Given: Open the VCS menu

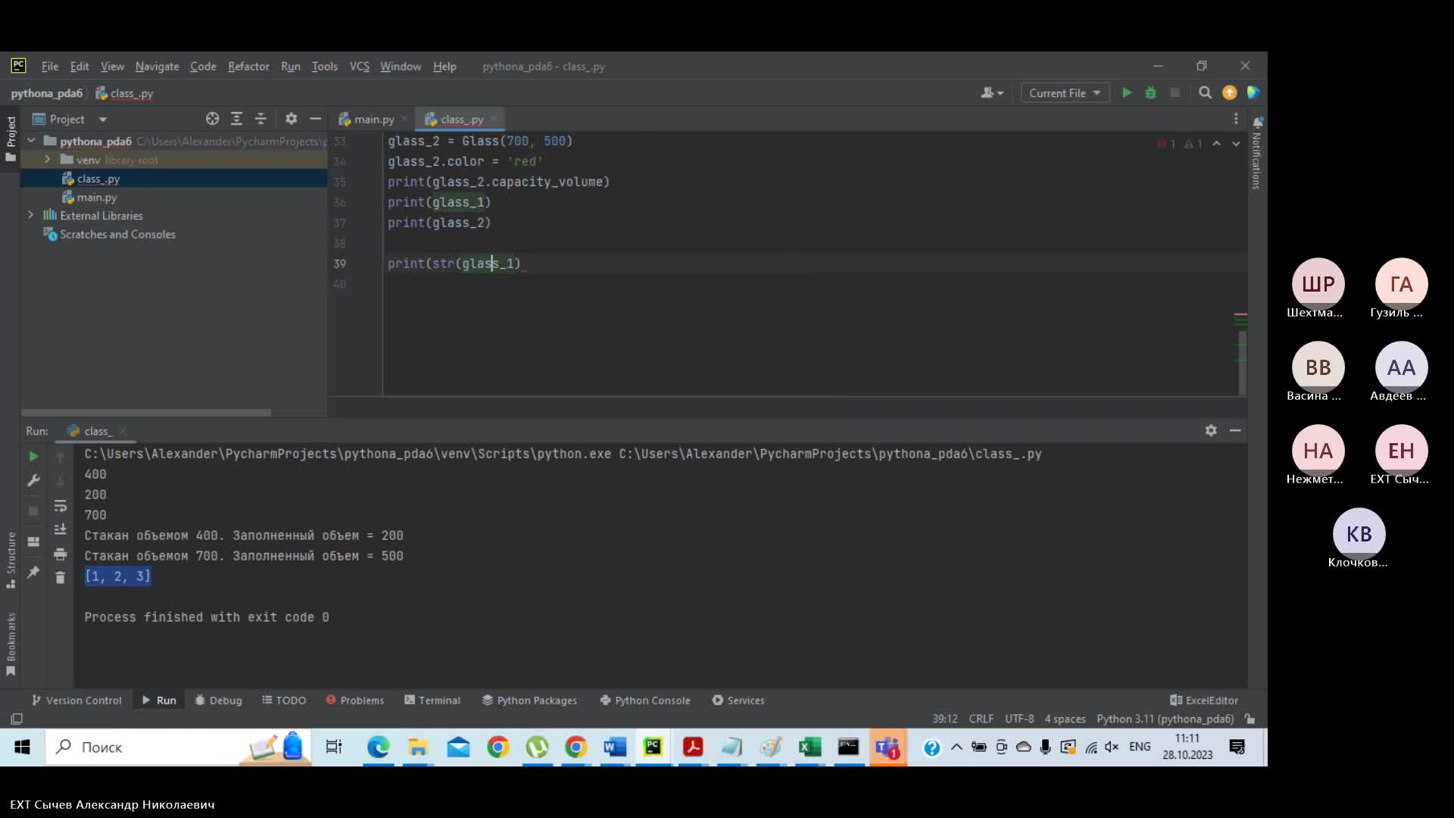Looking at the screenshot, I should [359, 67].
